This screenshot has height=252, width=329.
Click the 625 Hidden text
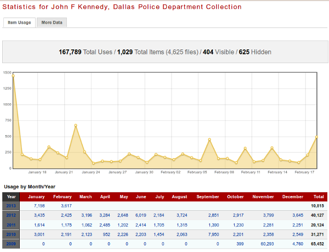click(x=255, y=52)
